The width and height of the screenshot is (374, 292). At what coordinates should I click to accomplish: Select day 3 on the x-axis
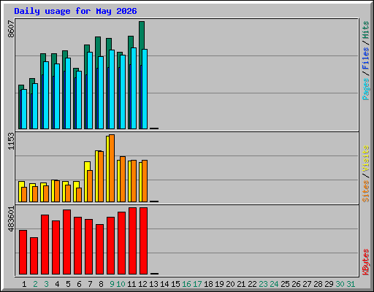click(x=46, y=284)
